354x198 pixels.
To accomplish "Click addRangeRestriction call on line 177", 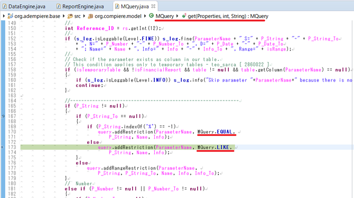I will pos(129,168).
